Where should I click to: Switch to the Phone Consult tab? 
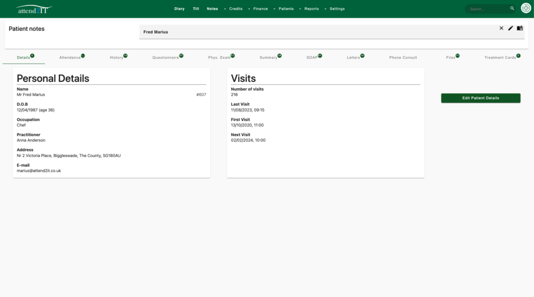tap(403, 57)
